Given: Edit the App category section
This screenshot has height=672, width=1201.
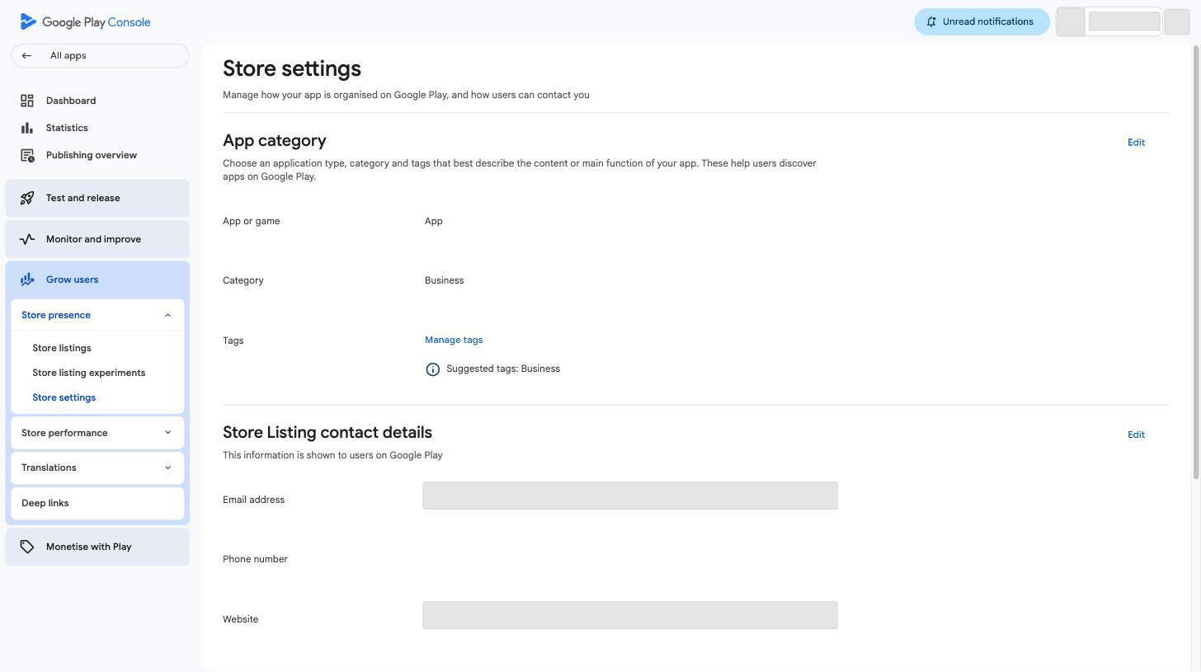Looking at the screenshot, I should coord(1136,143).
